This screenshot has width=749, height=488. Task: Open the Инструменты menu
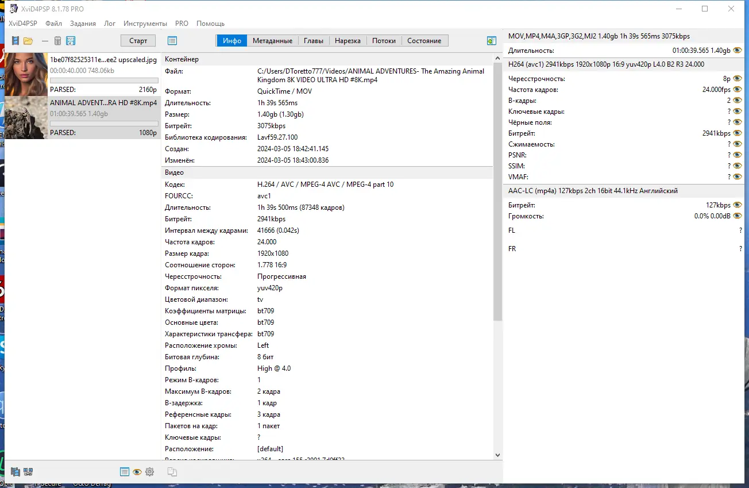(x=145, y=24)
